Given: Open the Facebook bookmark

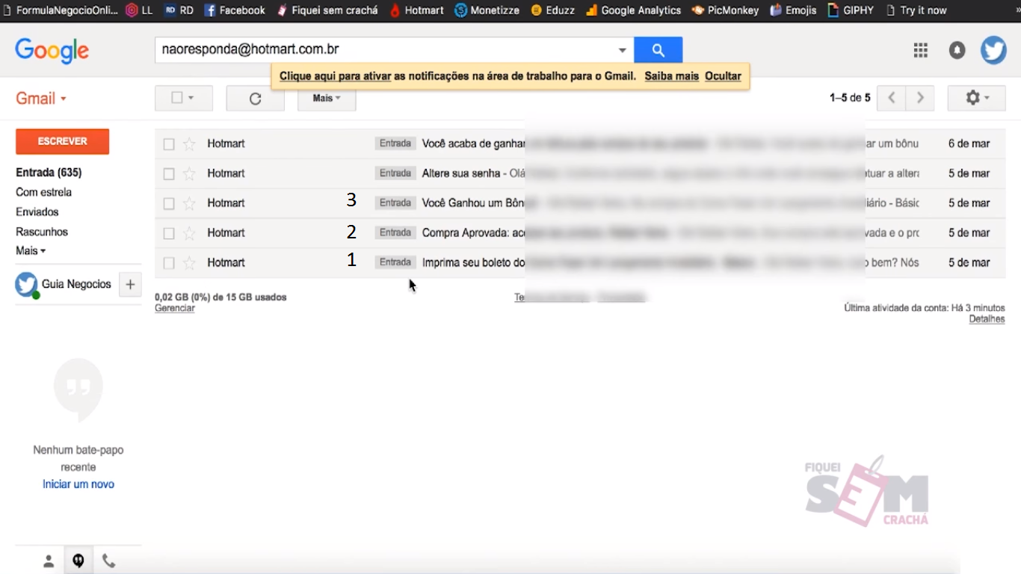Looking at the screenshot, I should tap(234, 10).
